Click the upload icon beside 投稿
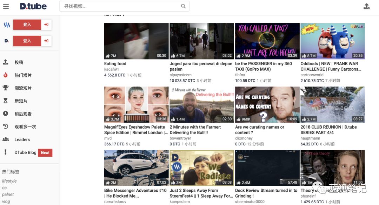This screenshot has width=379, height=205. click(6, 62)
